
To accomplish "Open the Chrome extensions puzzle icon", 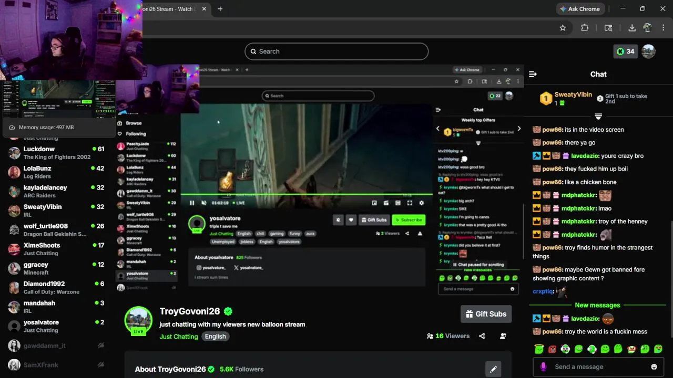I will tap(585, 28).
